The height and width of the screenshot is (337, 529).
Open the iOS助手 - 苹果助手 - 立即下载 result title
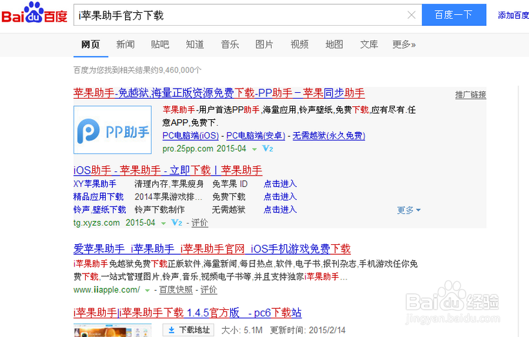pyautogui.click(x=168, y=170)
